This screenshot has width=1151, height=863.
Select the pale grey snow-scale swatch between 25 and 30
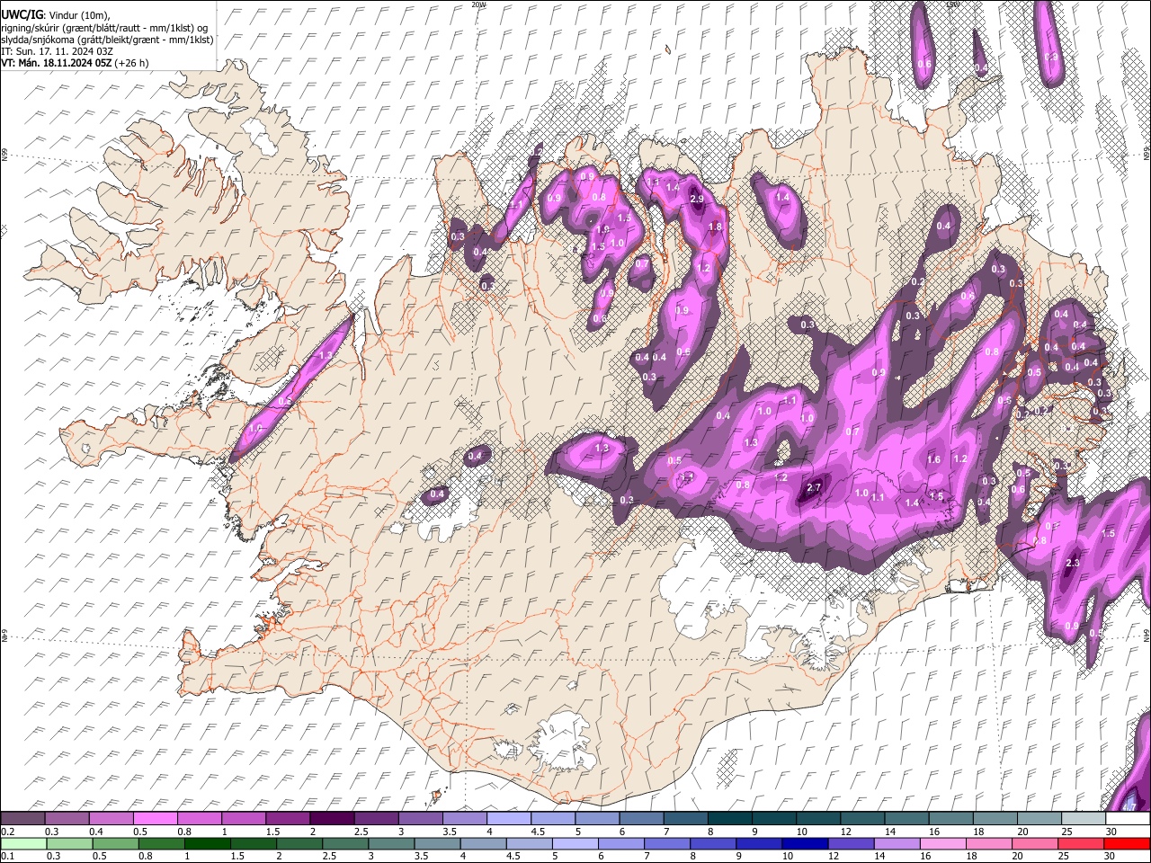click(x=1082, y=819)
